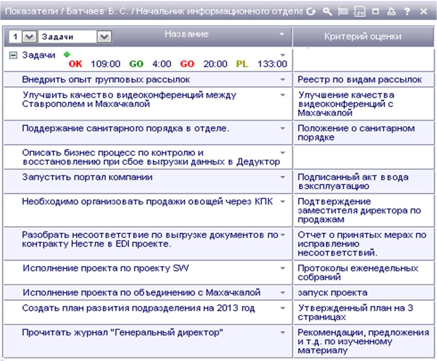Click criterion запуск проекта
Screen dimensions: 437x361
click(333, 293)
